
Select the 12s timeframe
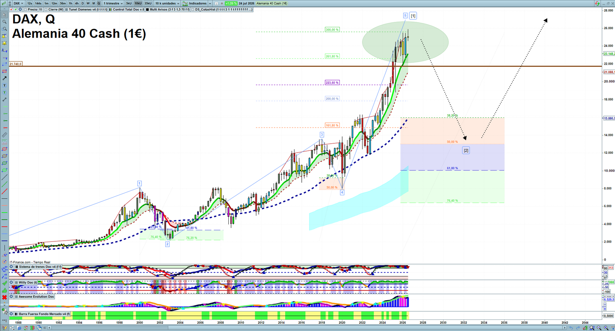[x=30, y=3]
